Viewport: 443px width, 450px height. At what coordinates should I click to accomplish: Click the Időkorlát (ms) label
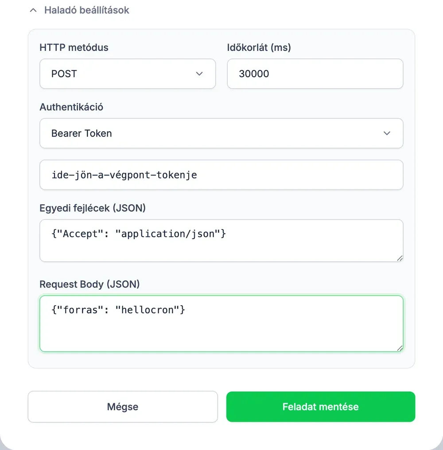259,47
